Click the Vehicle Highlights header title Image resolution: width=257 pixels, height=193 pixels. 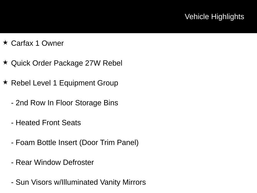pyautogui.click(x=214, y=17)
